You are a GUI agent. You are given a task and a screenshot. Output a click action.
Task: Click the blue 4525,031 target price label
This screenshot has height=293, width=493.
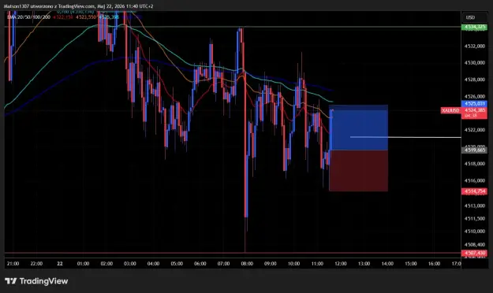coord(474,103)
